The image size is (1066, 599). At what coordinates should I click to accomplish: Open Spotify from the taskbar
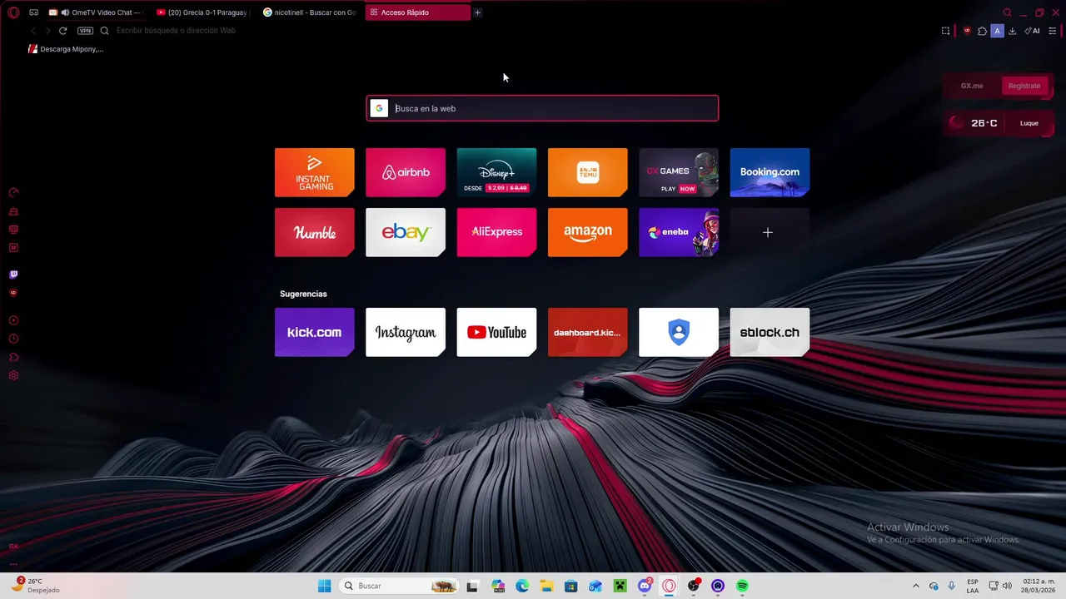pos(742,586)
